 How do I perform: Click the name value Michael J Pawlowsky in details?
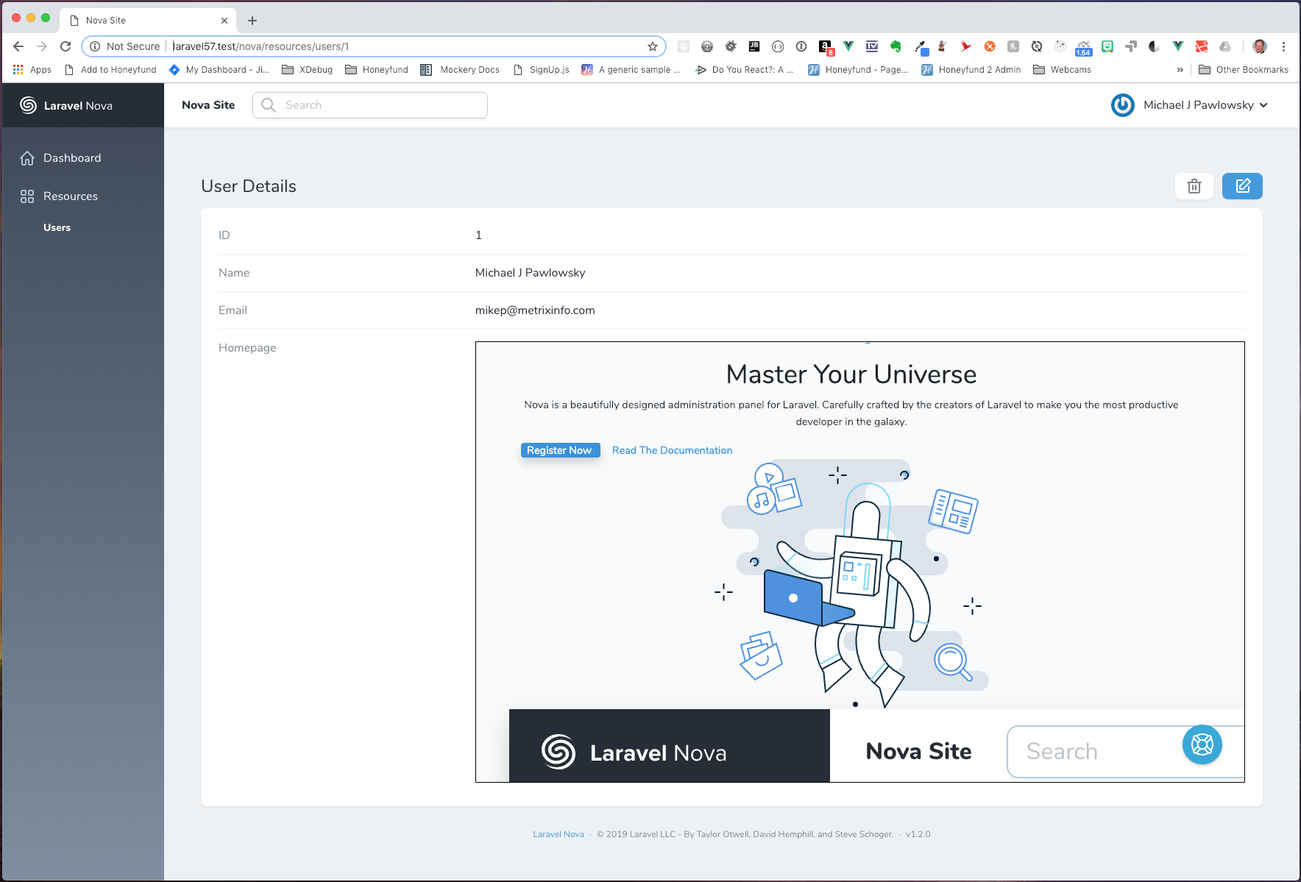(531, 273)
